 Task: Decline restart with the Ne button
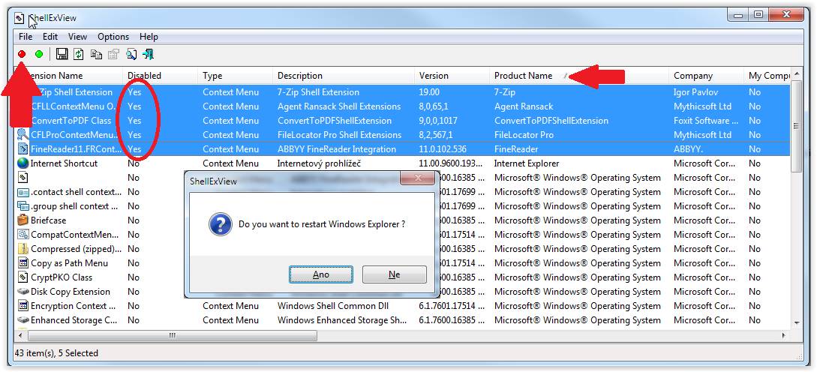click(395, 274)
